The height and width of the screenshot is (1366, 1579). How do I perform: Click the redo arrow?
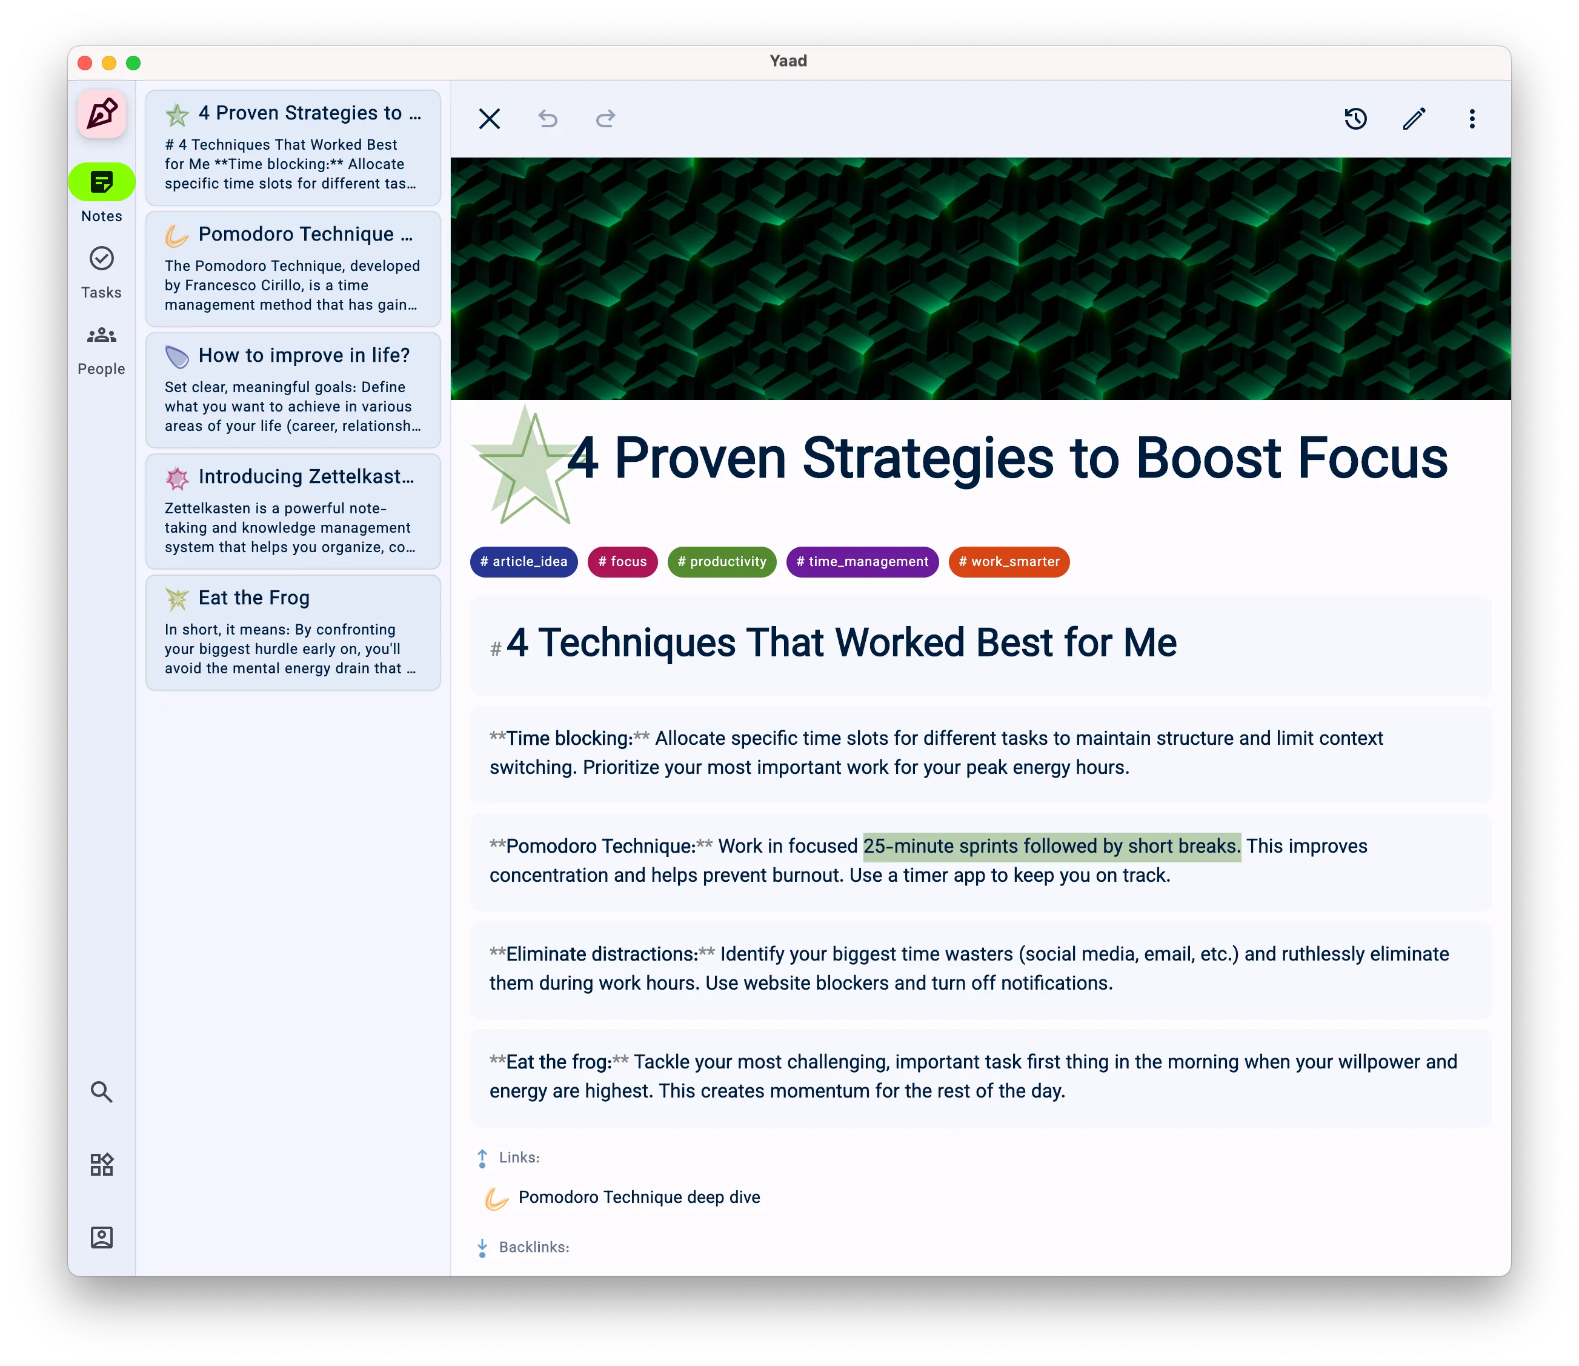pyautogui.click(x=605, y=119)
